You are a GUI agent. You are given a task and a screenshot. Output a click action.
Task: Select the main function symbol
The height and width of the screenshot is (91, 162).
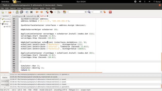tap(8, 21)
